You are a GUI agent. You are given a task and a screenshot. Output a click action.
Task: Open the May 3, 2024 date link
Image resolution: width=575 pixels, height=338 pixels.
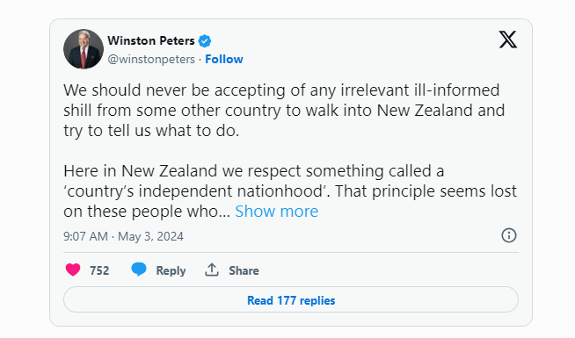click(150, 236)
